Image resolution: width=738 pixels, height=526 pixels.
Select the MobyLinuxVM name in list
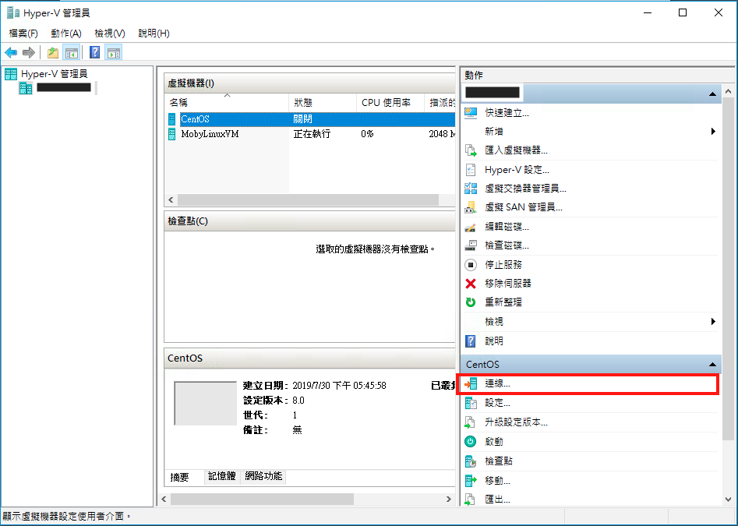coord(210,134)
